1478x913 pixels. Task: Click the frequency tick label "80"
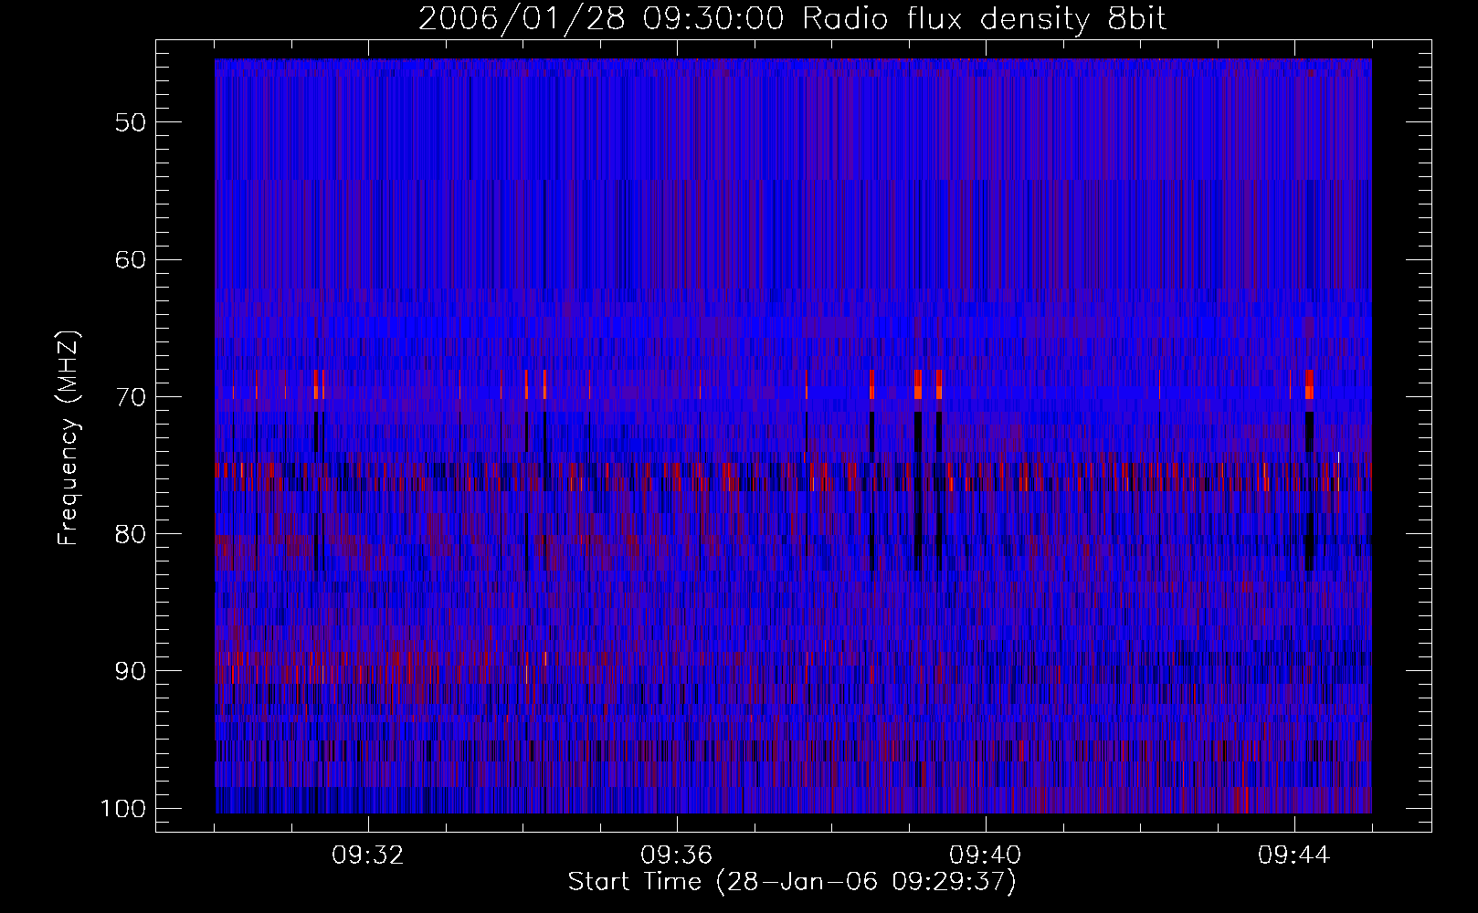pos(131,534)
